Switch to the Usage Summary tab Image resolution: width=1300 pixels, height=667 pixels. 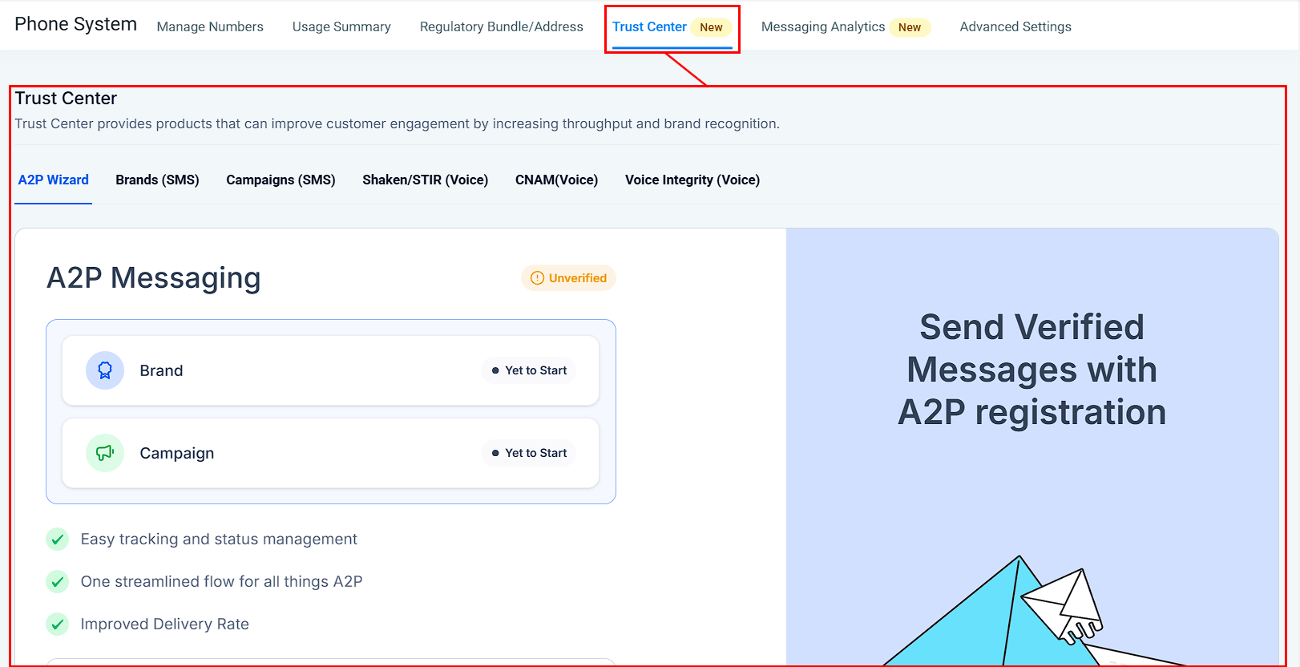(x=341, y=26)
